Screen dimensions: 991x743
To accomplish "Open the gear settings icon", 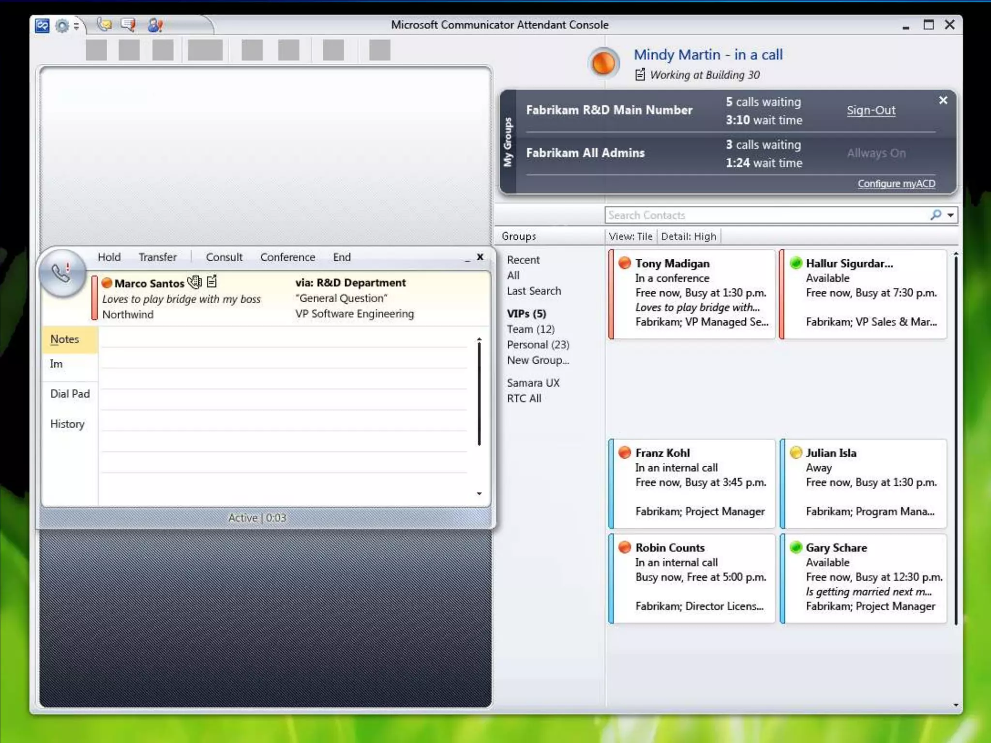I will [62, 25].
